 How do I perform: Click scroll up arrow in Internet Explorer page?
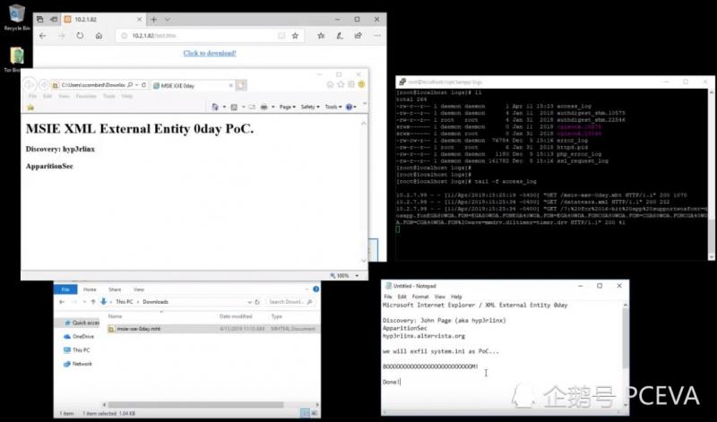coord(364,124)
